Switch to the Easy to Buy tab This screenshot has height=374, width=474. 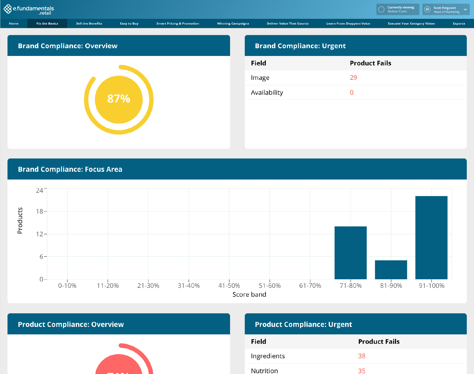(129, 24)
